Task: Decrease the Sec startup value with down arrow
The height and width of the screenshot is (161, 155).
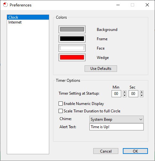Action: 141,95
